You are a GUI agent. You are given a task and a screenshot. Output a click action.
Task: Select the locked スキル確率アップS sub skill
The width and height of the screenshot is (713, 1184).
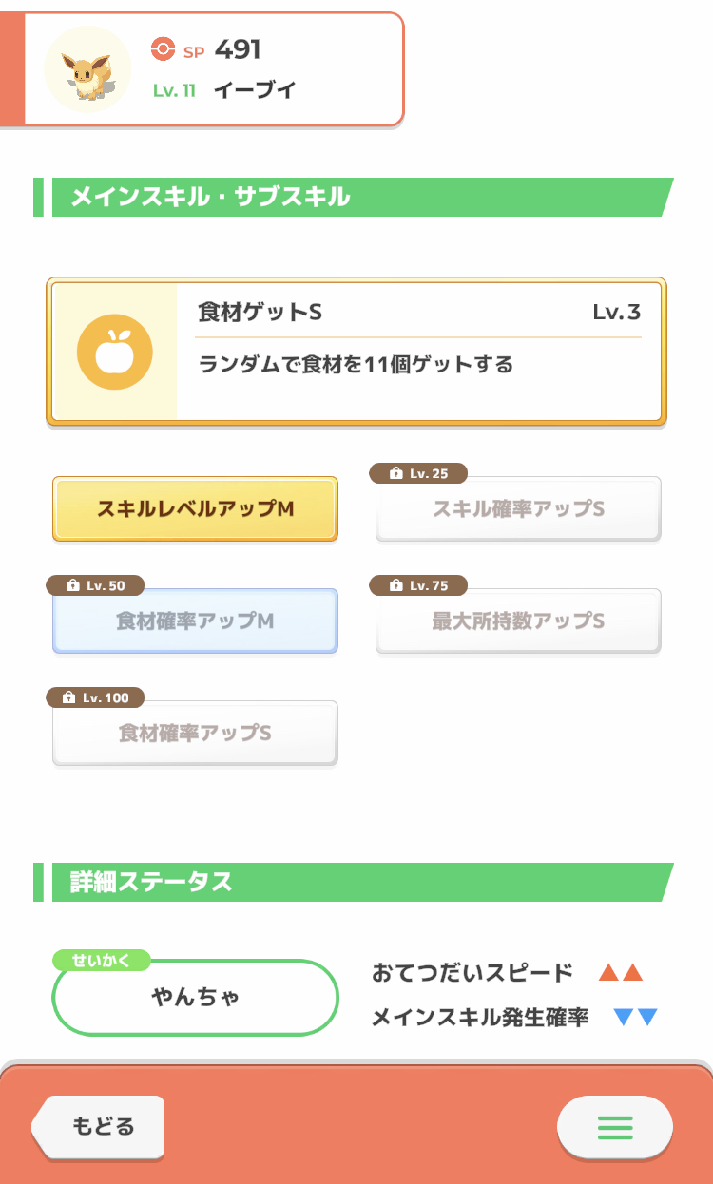point(518,510)
